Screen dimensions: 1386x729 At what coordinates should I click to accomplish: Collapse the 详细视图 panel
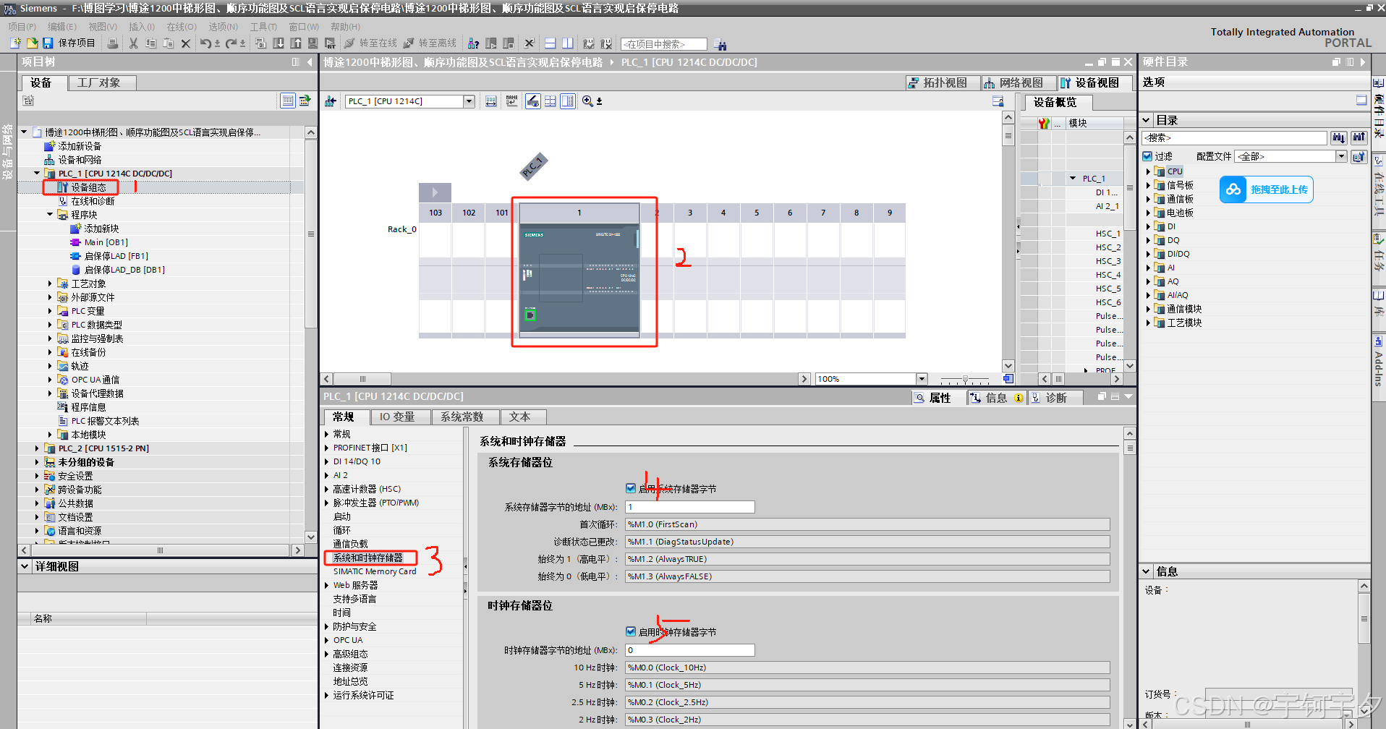[25, 566]
